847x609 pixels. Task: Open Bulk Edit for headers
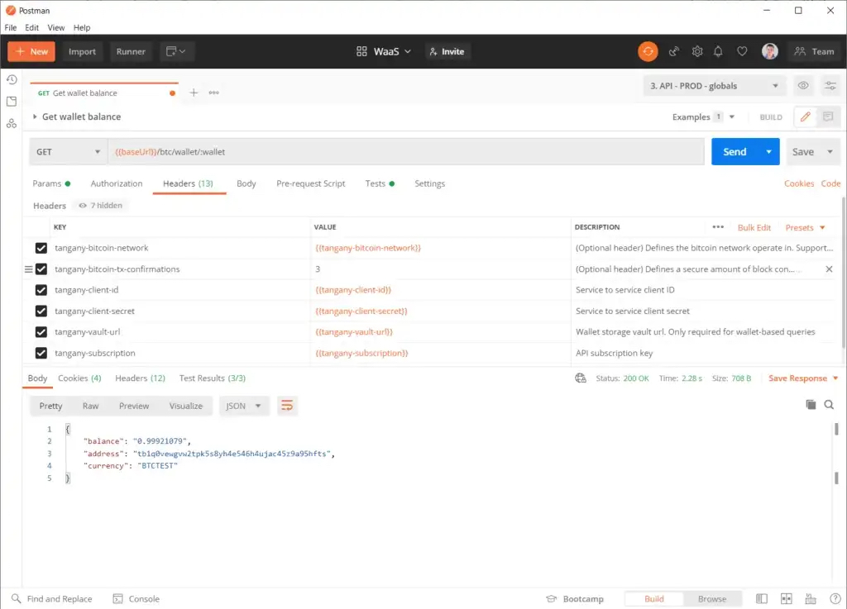(x=754, y=227)
